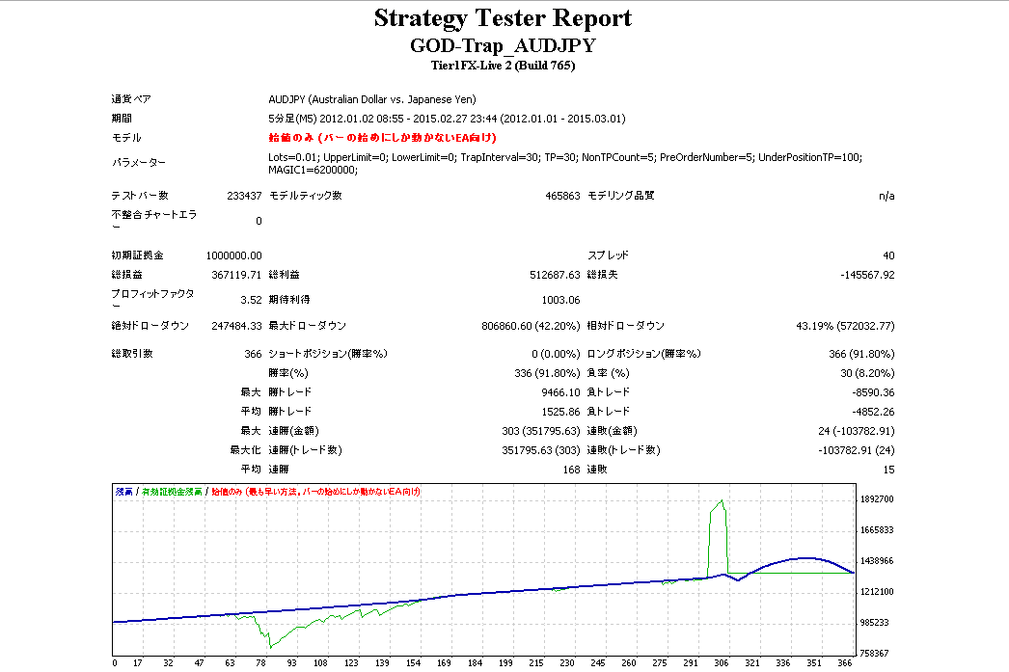This screenshot has width=1009, height=672.
Task: Click the 初期証拠金 label
Action: (x=137, y=255)
